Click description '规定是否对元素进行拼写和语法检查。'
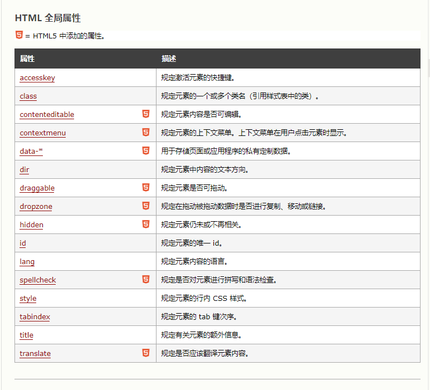The image size is (430, 390). click(x=219, y=280)
